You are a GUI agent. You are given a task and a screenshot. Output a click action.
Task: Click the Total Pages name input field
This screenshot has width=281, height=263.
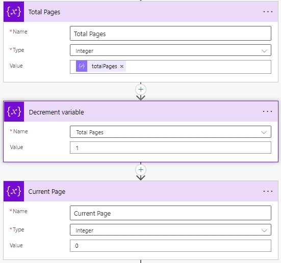170,34
